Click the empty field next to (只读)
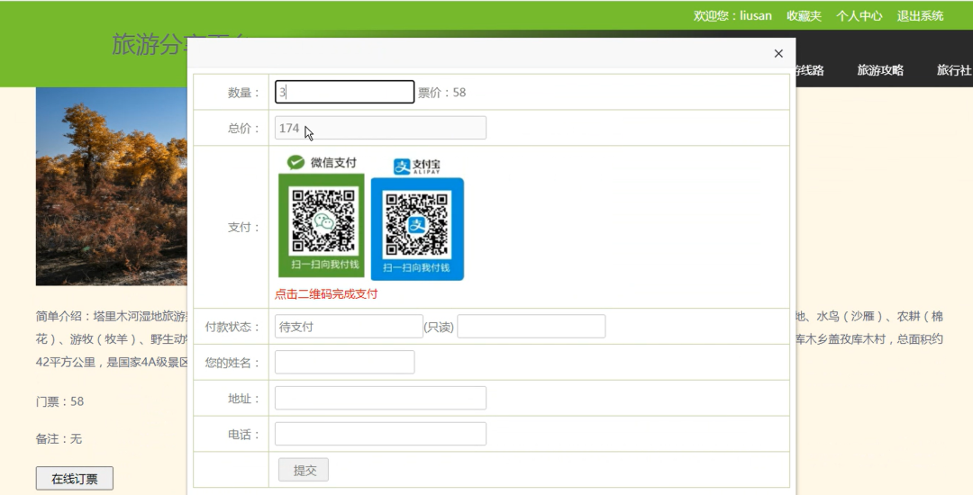Screen dimensions: 973x495 click(x=532, y=327)
